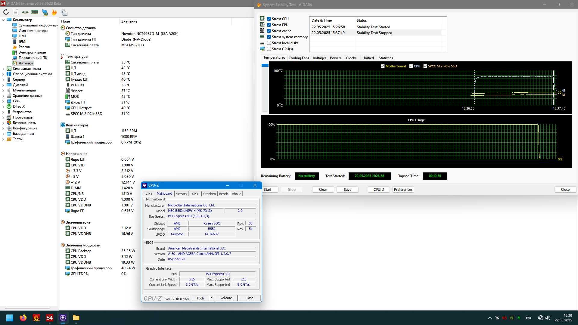This screenshot has height=325, width=578.
Task: Click the NVIDIA tray icon
Action: point(511,318)
